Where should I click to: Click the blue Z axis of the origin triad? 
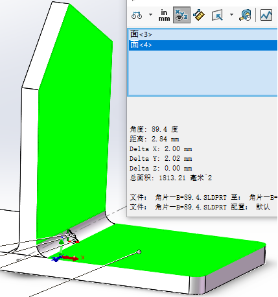56,259
